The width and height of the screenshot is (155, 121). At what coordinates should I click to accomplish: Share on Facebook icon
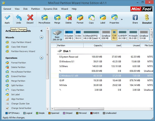[x=135, y=18]
